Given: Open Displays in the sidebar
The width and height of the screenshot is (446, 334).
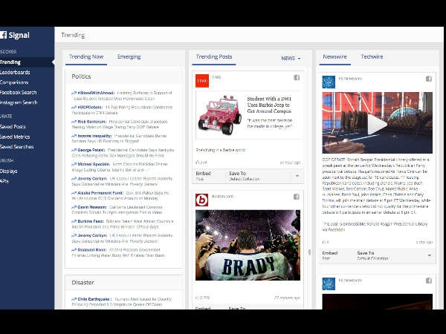Looking at the screenshot, I should 8,171.
